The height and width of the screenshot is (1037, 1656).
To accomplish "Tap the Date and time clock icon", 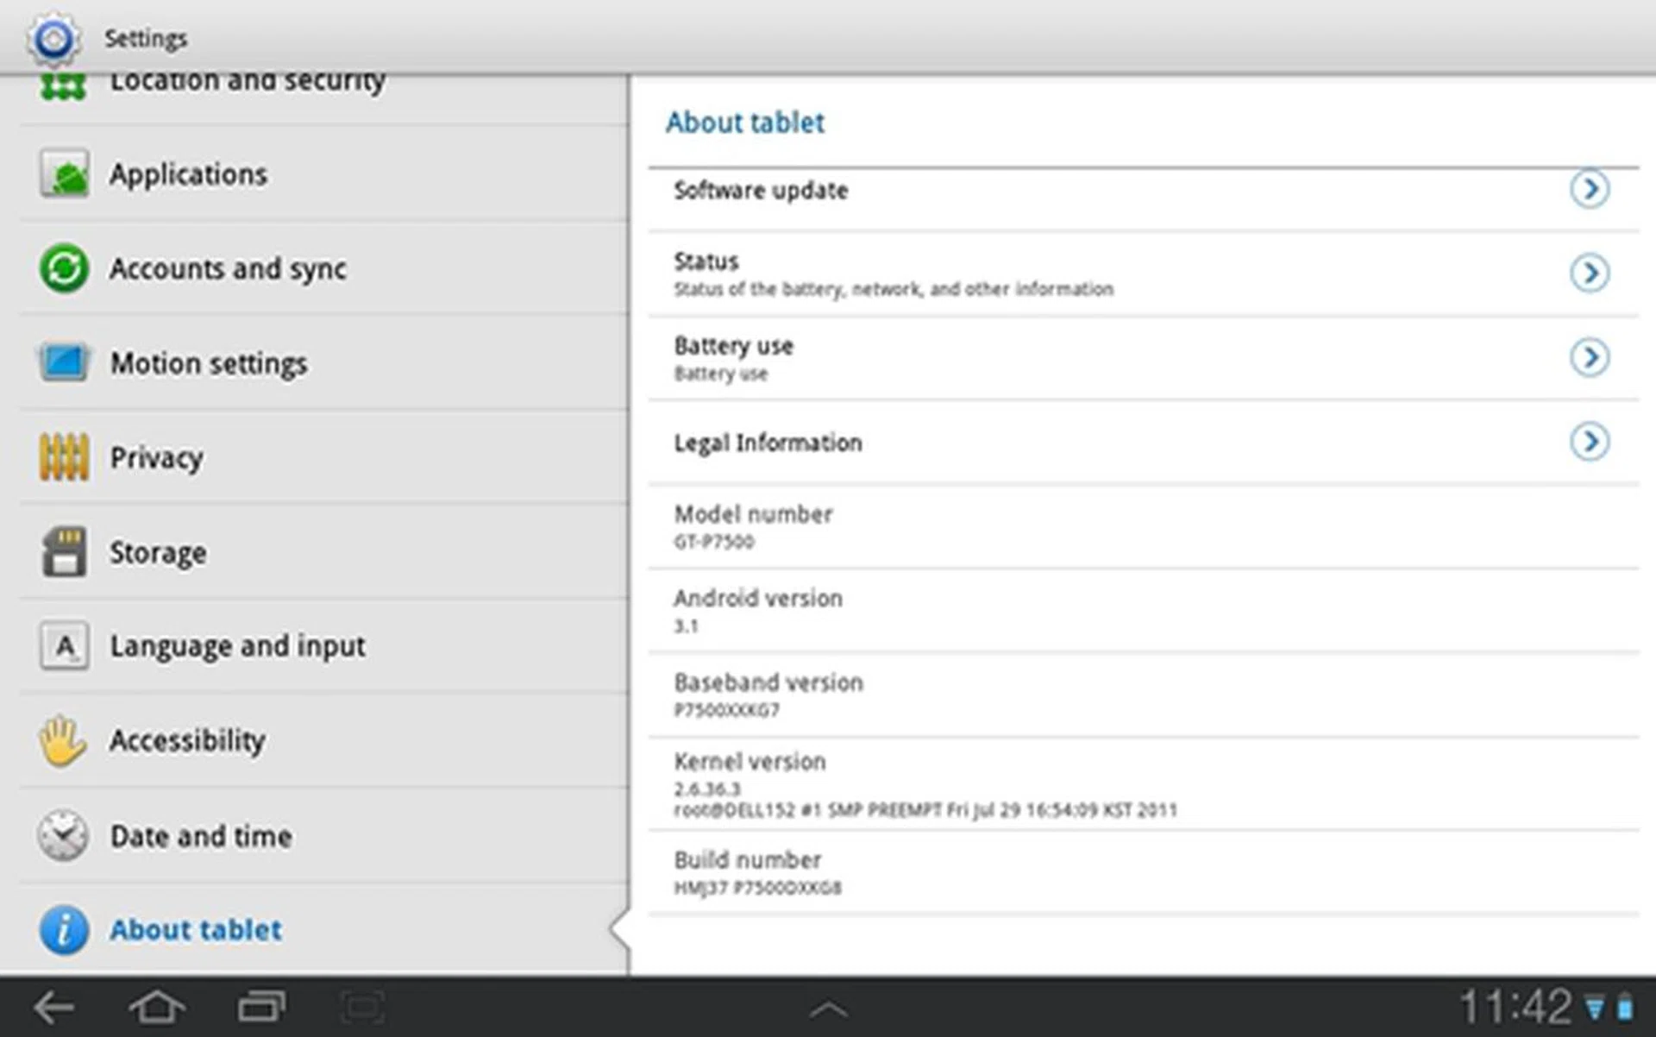I will 63,835.
